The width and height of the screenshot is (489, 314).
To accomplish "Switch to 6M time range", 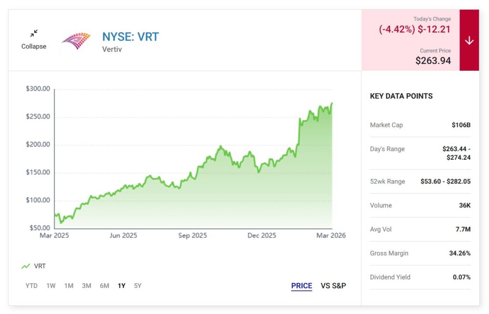I will coord(104,286).
